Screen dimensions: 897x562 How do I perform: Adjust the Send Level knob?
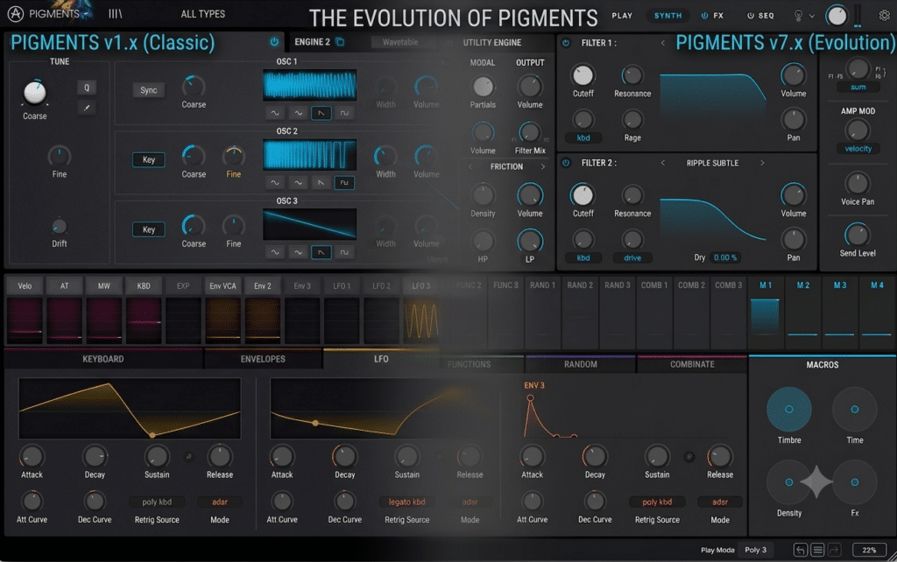[857, 235]
